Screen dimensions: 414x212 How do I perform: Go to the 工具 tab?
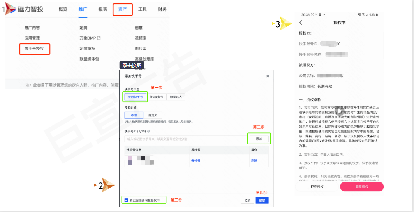143,9
